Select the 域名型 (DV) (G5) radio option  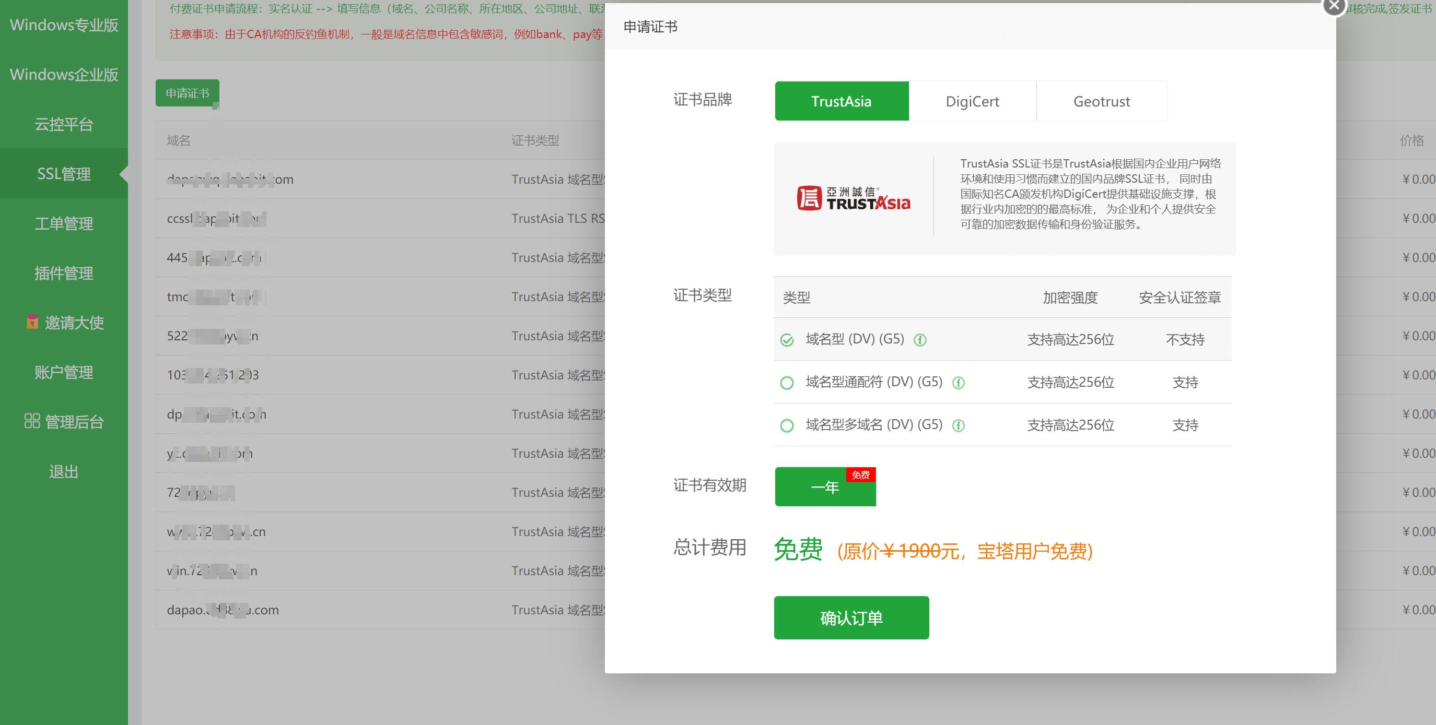(x=787, y=340)
